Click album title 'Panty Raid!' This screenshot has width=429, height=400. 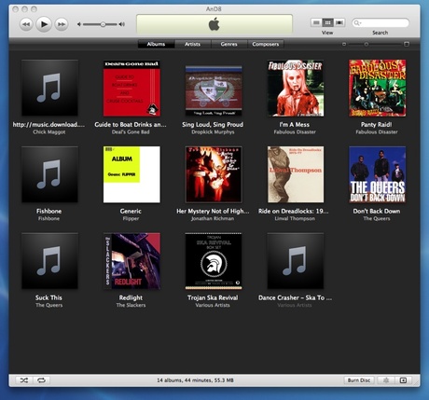coord(377,124)
